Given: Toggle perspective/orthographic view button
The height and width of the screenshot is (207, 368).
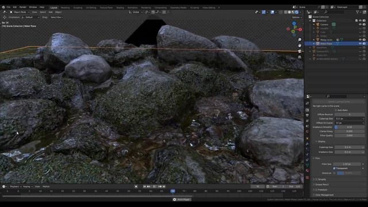Looking at the screenshot, I should (x=300, y=57).
